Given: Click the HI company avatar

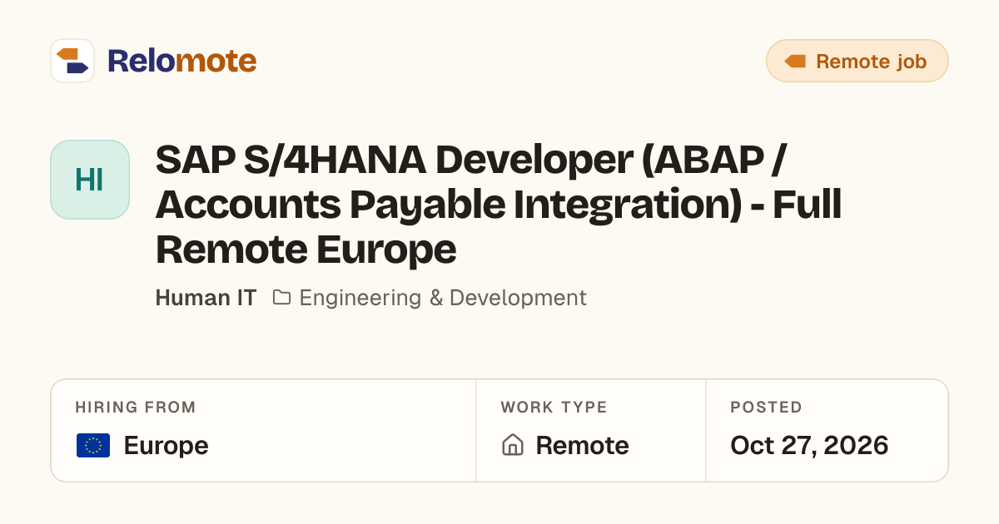Looking at the screenshot, I should pyautogui.click(x=90, y=180).
